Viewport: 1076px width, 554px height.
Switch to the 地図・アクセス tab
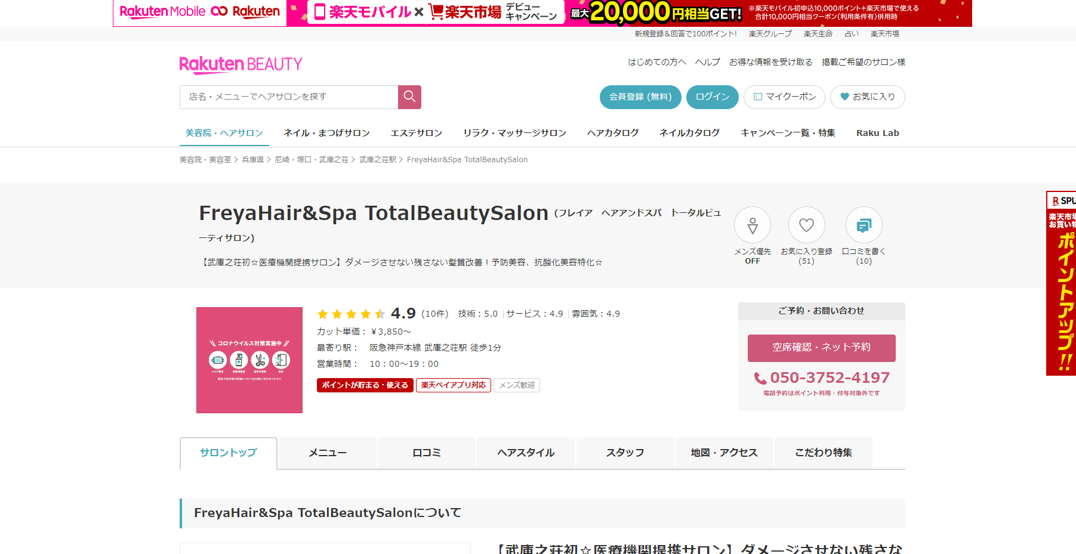click(724, 453)
